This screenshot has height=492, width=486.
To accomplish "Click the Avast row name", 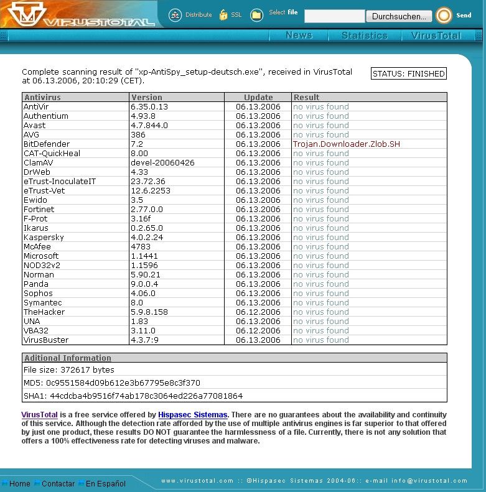I will 34,126.
